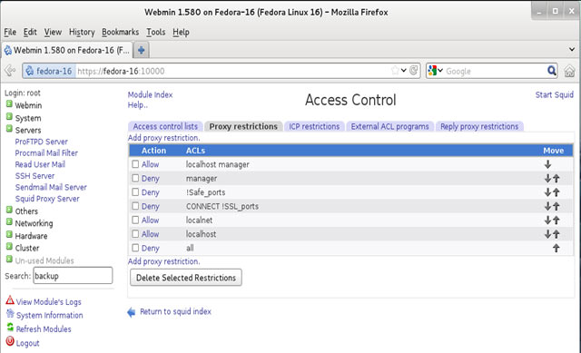Select checkbox for Deny all rule
581x353 pixels.
[x=135, y=248]
